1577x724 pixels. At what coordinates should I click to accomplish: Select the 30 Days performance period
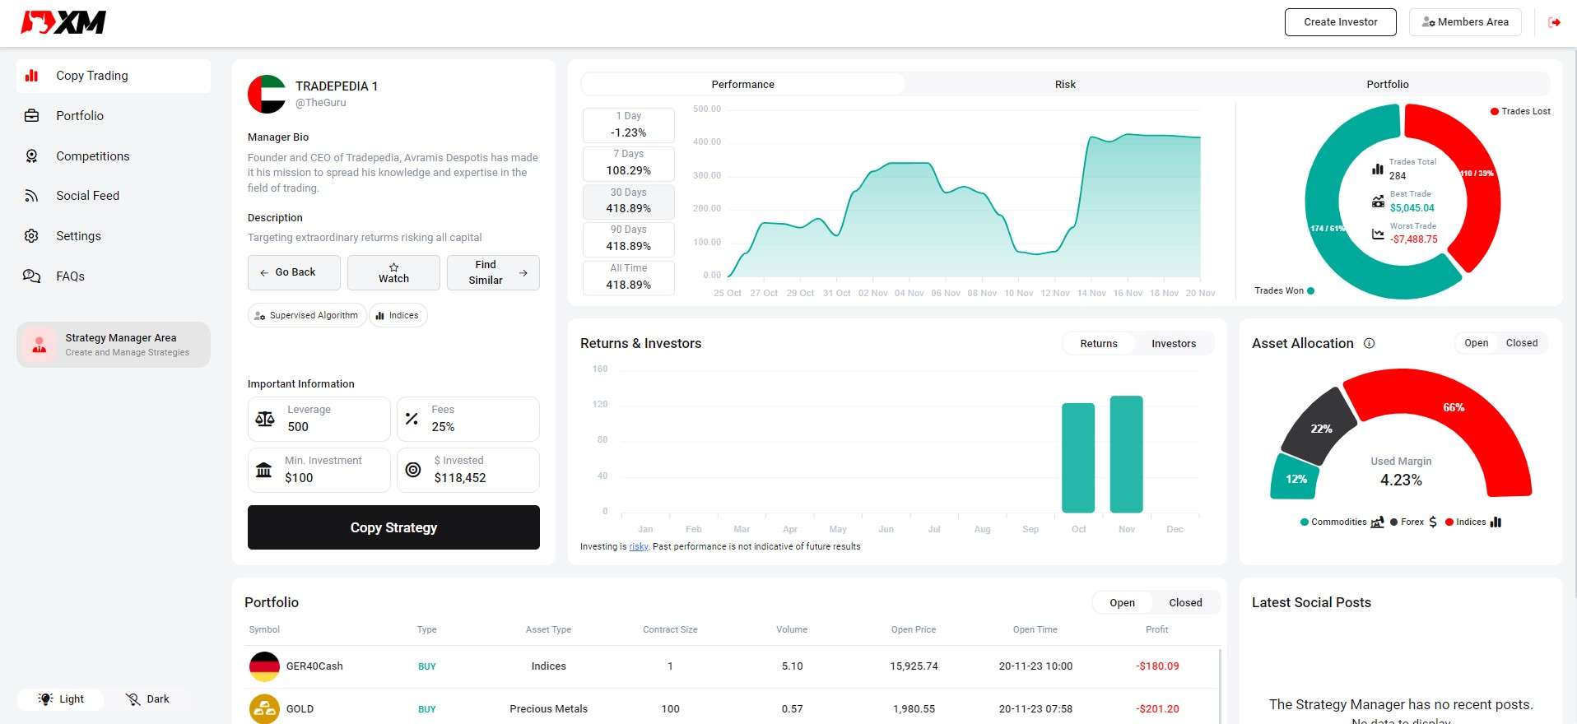[629, 201]
